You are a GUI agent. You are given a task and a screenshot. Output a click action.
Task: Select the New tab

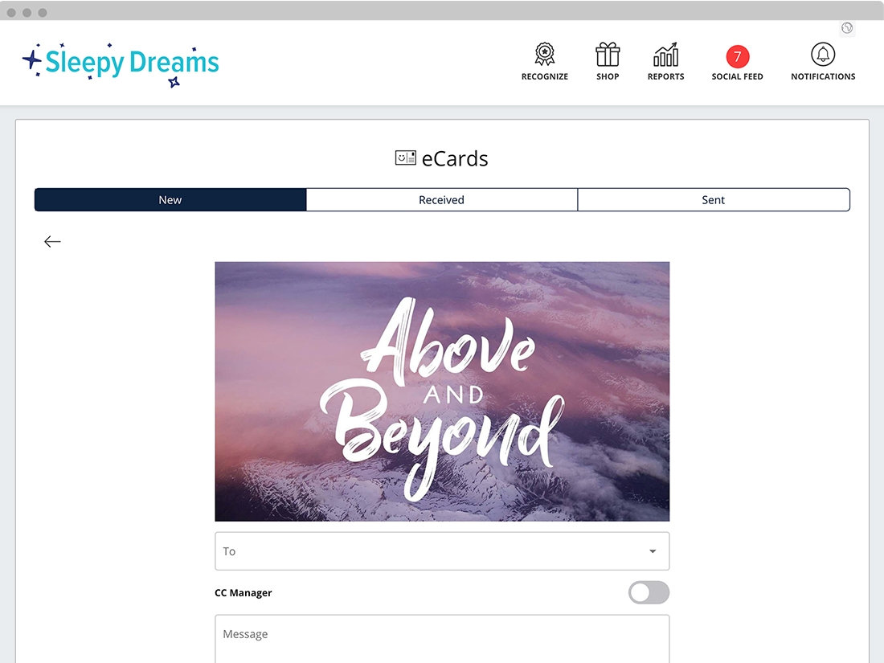170,200
